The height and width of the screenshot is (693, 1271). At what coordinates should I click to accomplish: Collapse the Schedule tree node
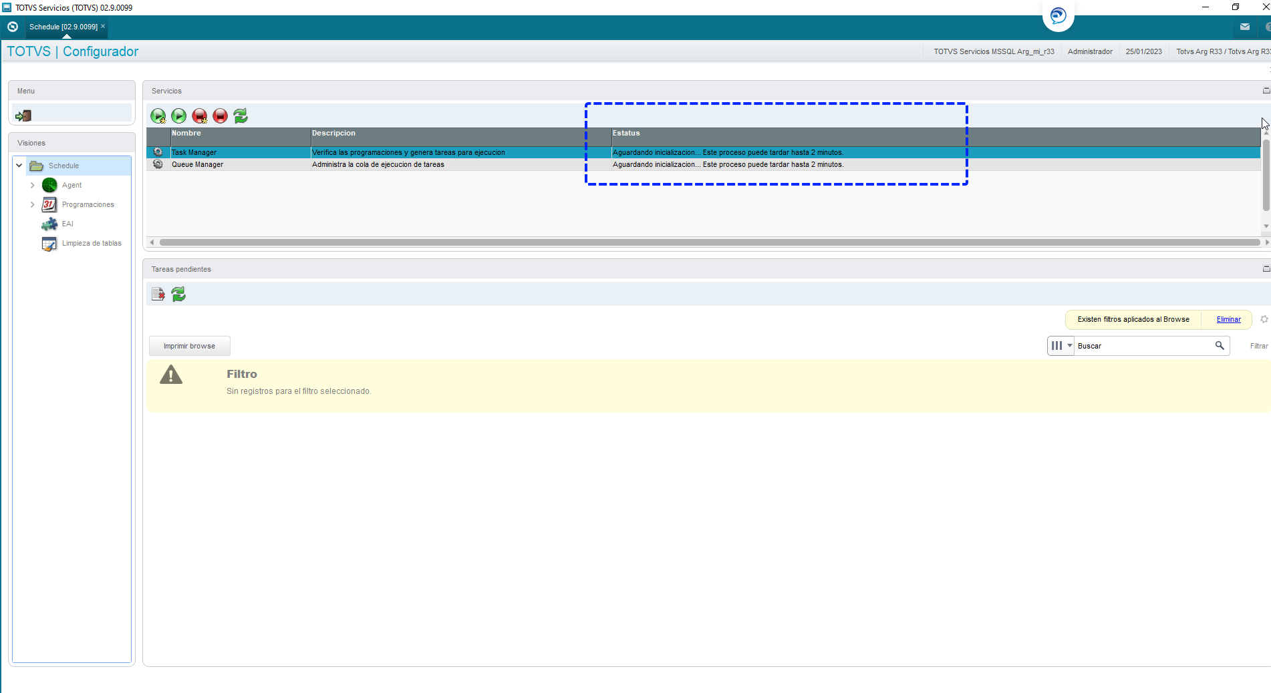click(19, 166)
